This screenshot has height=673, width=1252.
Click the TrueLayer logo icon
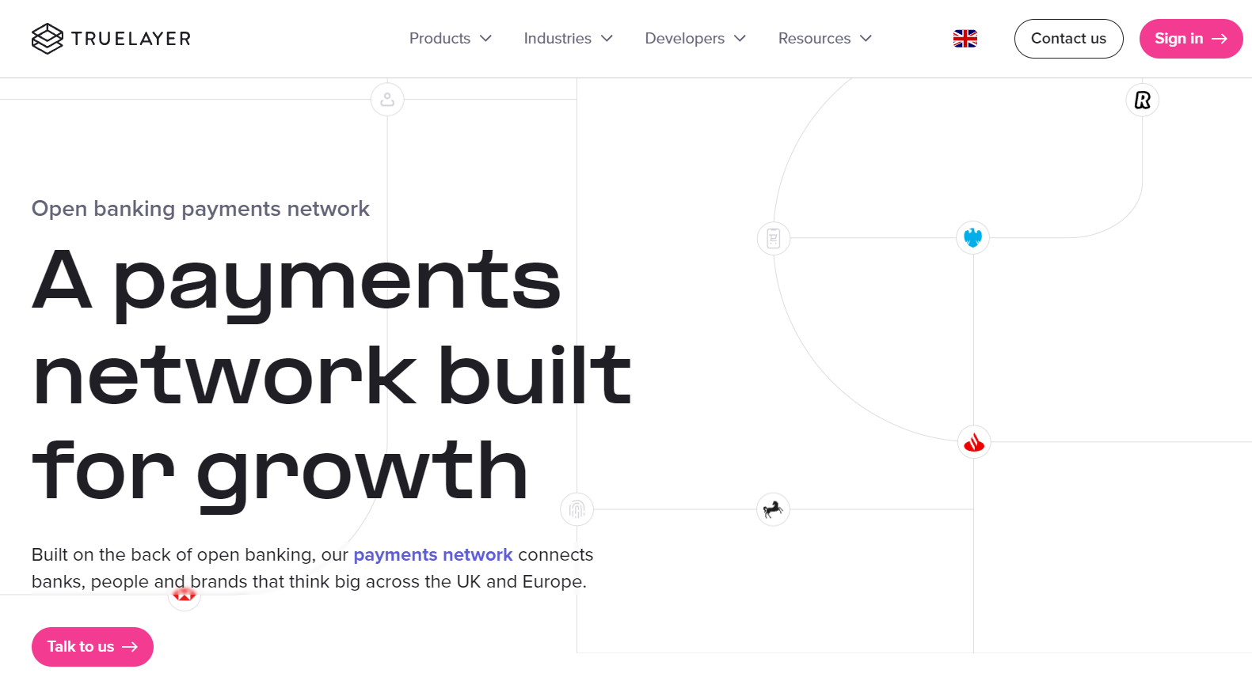[47, 39]
